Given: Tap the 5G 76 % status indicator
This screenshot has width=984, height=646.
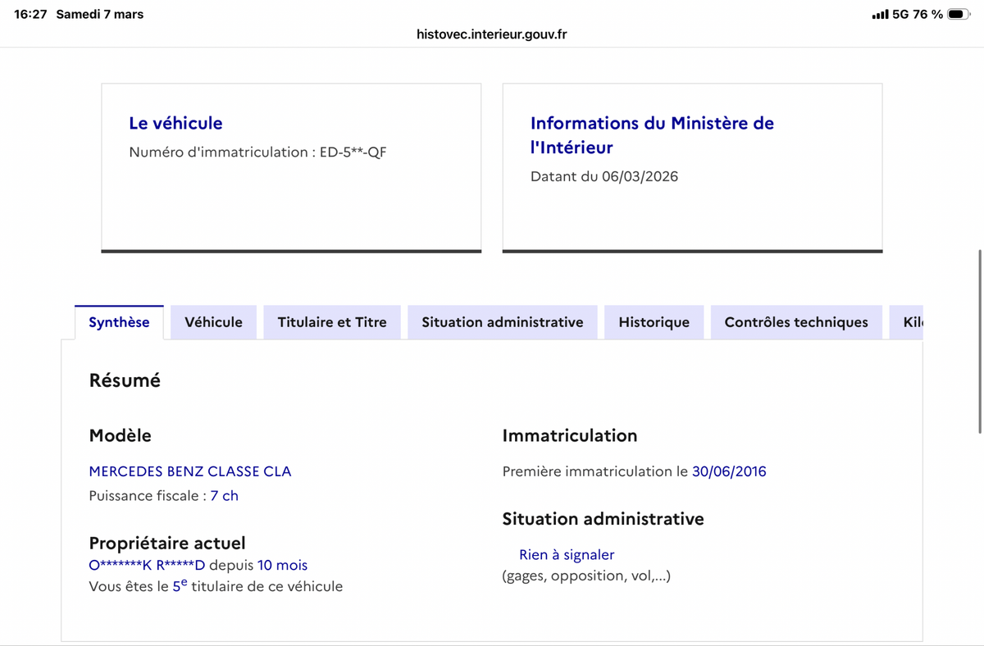Looking at the screenshot, I should click(x=918, y=14).
